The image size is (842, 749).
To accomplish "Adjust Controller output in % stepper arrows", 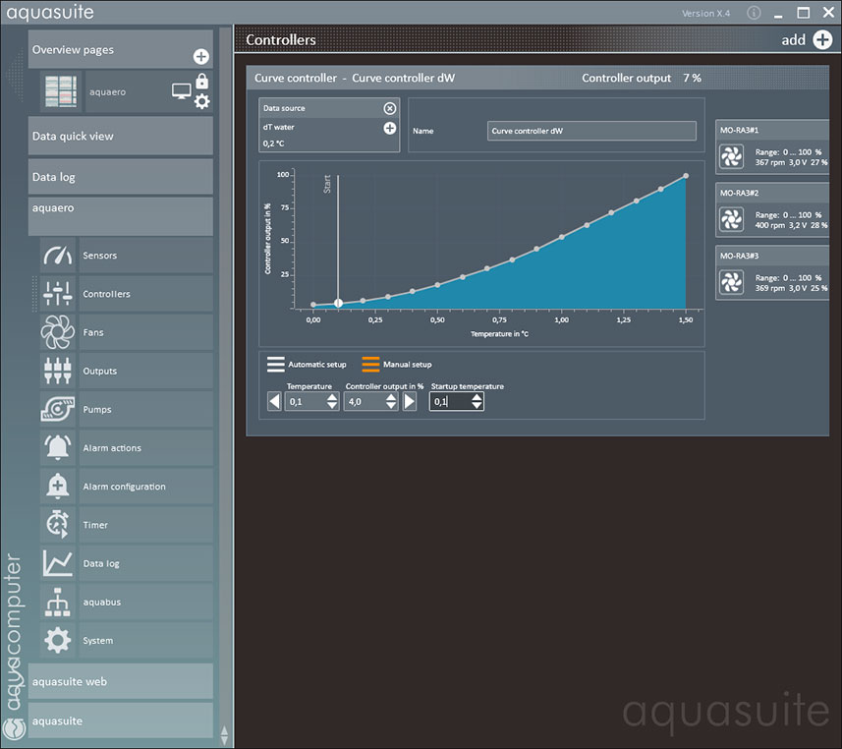I will click(x=391, y=401).
